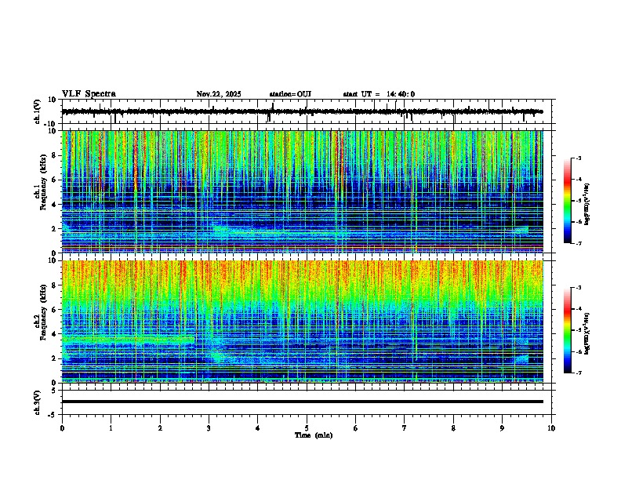Click the ch.1 frequency axis "0" tick label
The height and width of the screenshot is (480, 621).
click(54, 253)
